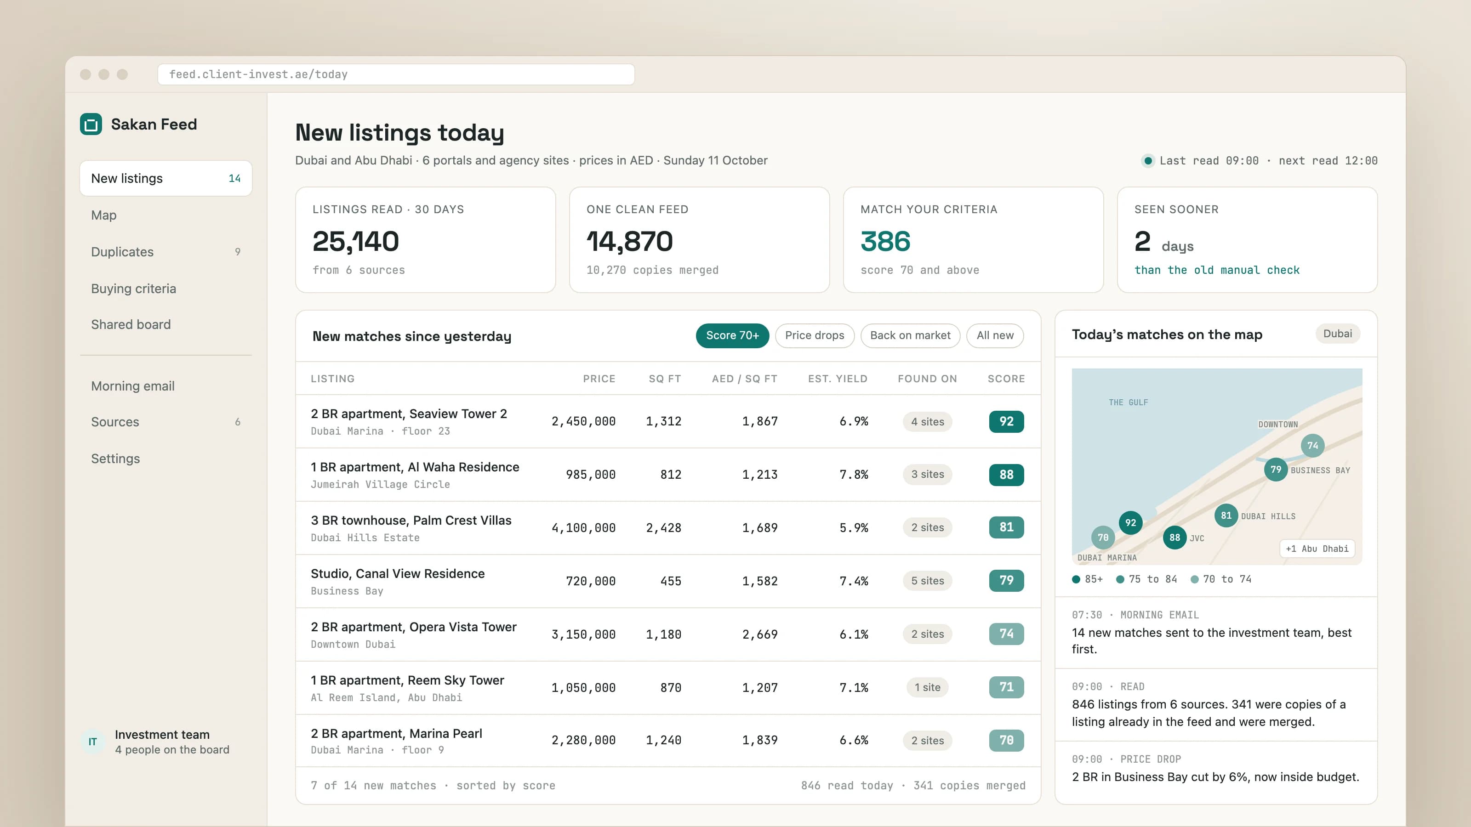Viewport: 1471px width, 827px height.
Task: Click score badge 70 for Marina Pearl
Action: pyautogui.click(x=1006, y=741)
